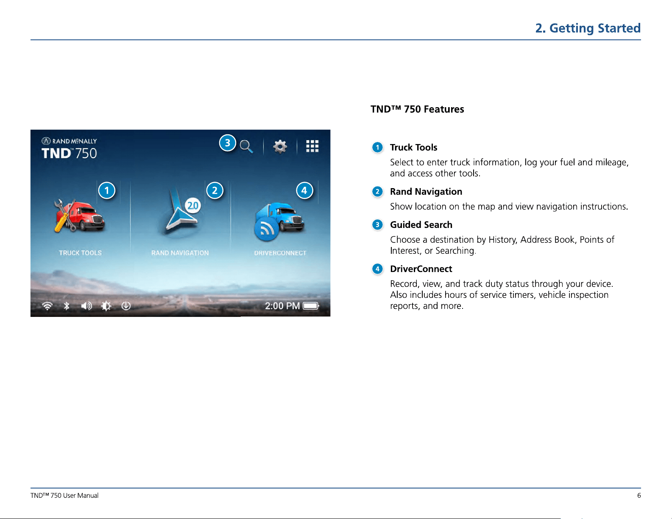Click the RAND NAVIGATION label
The image size is (672, 519).
point(180,253)
